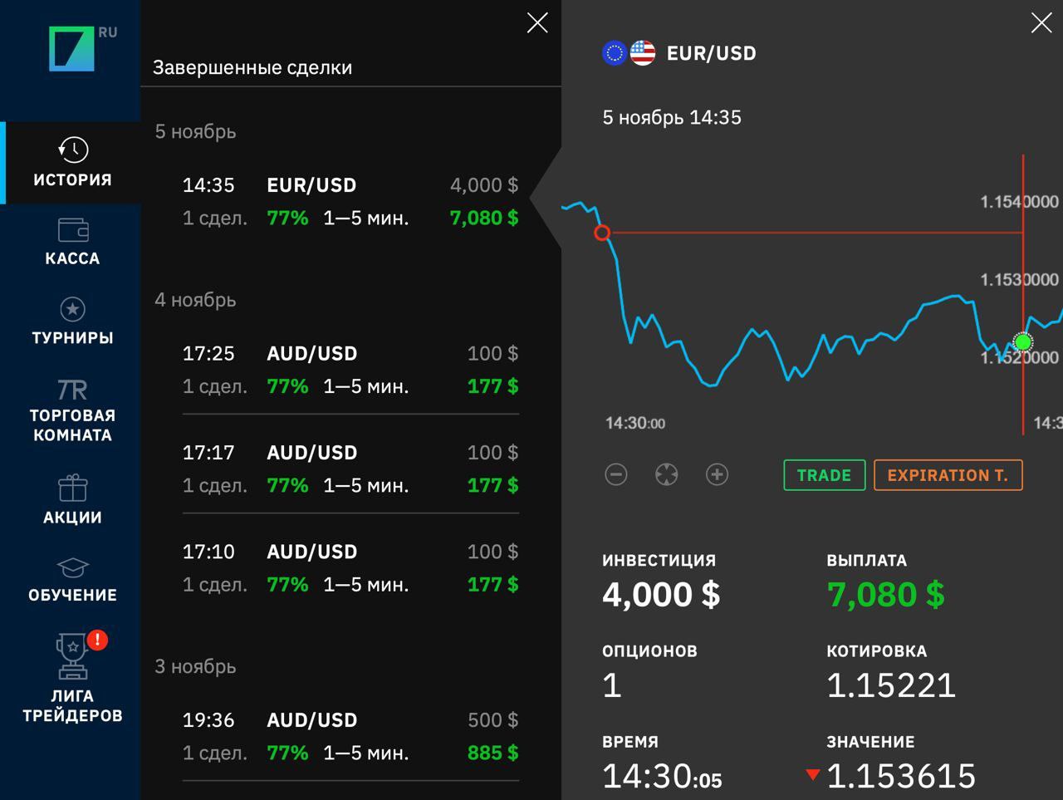The image size is (1063, 800).
Task: Select the Обучение menu label
Action: coord(72,595)
